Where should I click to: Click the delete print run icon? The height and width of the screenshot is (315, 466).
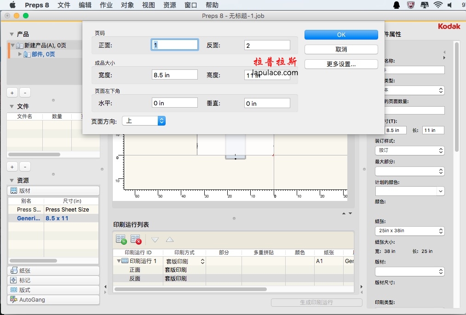tap(135, 240)
